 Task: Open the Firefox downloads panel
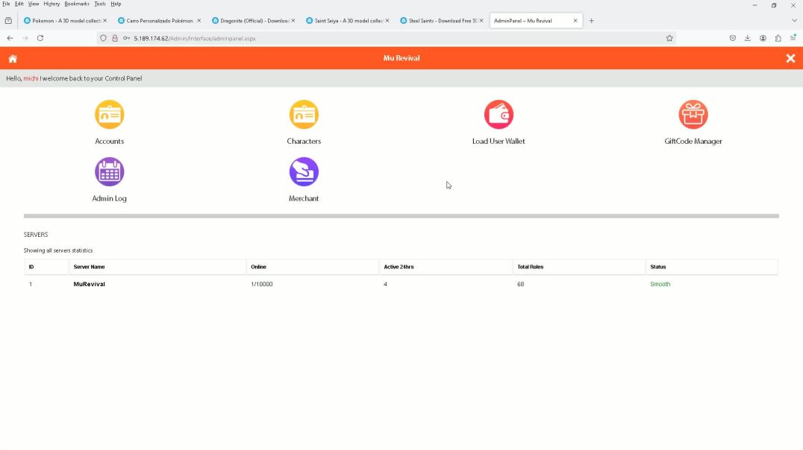(x=747, y=38)
